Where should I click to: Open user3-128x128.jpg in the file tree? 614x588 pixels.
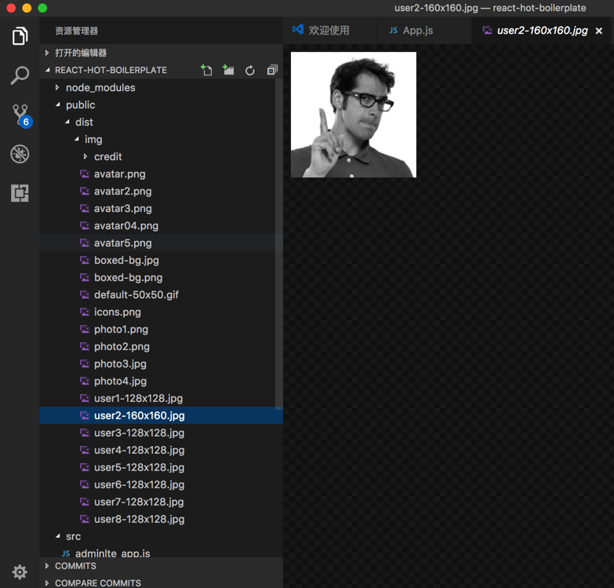click(x=161, y=433)
